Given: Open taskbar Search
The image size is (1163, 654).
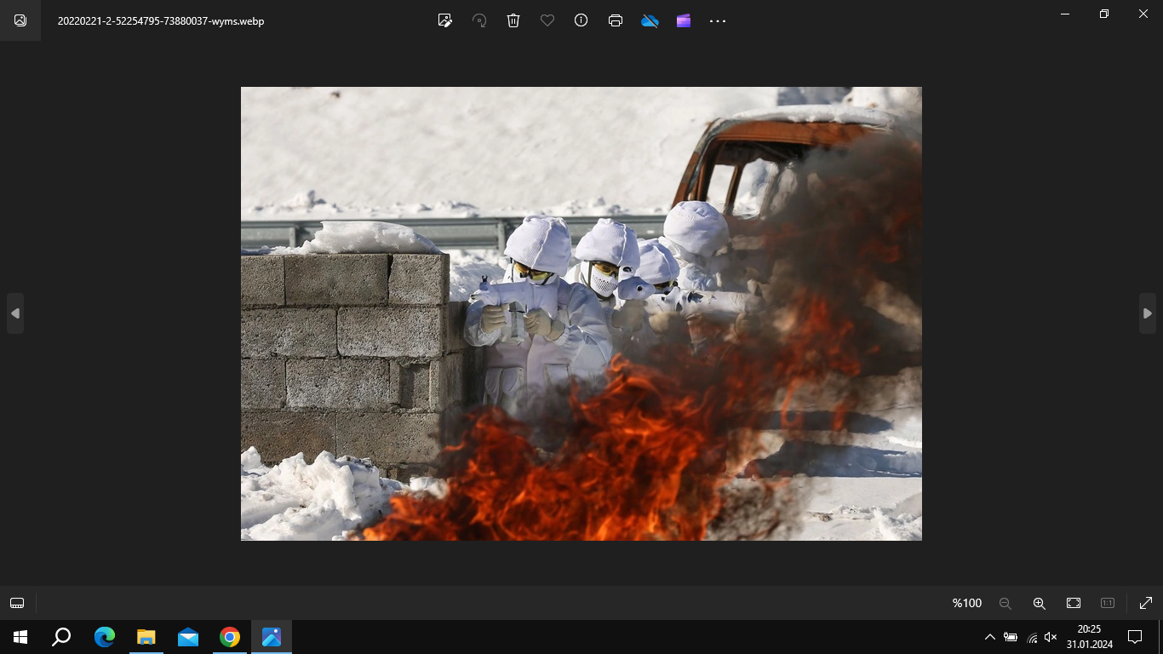Looking at the screenshot, I should coord(61,637).
